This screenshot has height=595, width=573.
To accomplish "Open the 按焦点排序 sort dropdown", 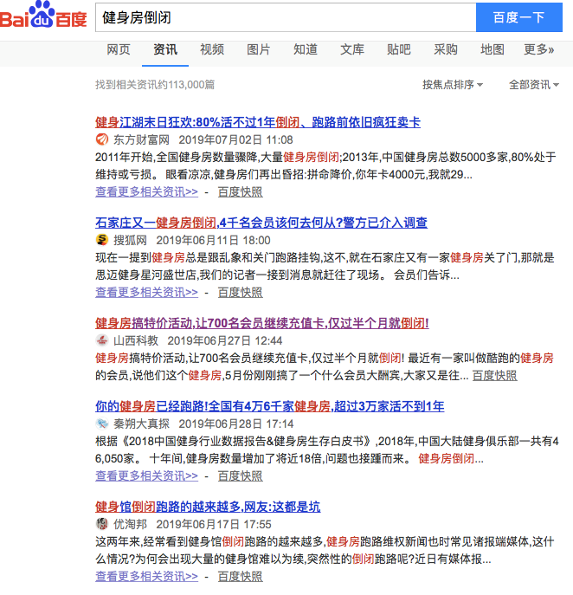I will [453, 85].
